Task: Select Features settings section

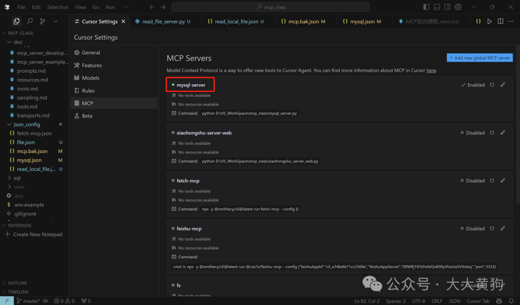Action: (x=114, y=65)
